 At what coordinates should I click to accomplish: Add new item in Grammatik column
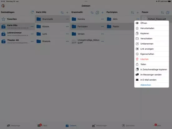[103, 12]
